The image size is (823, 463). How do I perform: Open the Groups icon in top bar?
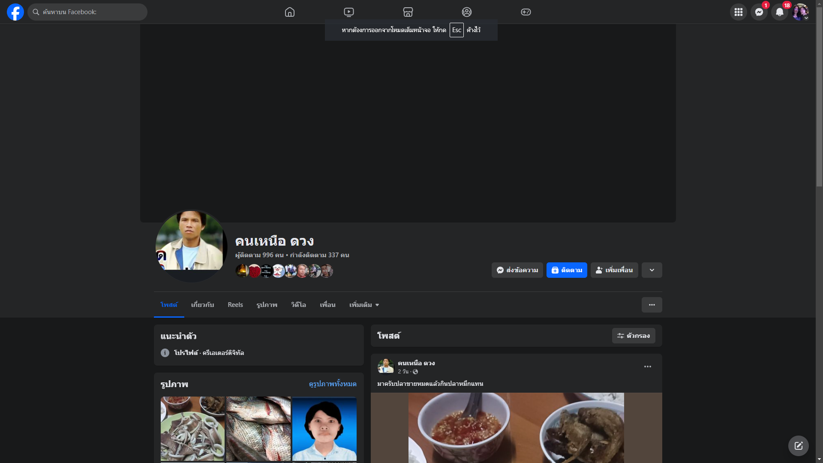click(x=467, y=12)
